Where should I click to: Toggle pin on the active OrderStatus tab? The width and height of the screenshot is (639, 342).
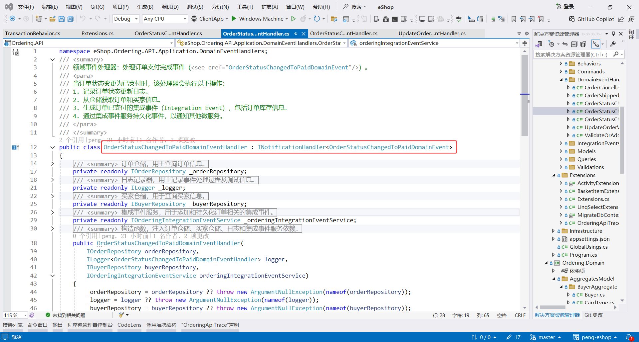[296, 34]
